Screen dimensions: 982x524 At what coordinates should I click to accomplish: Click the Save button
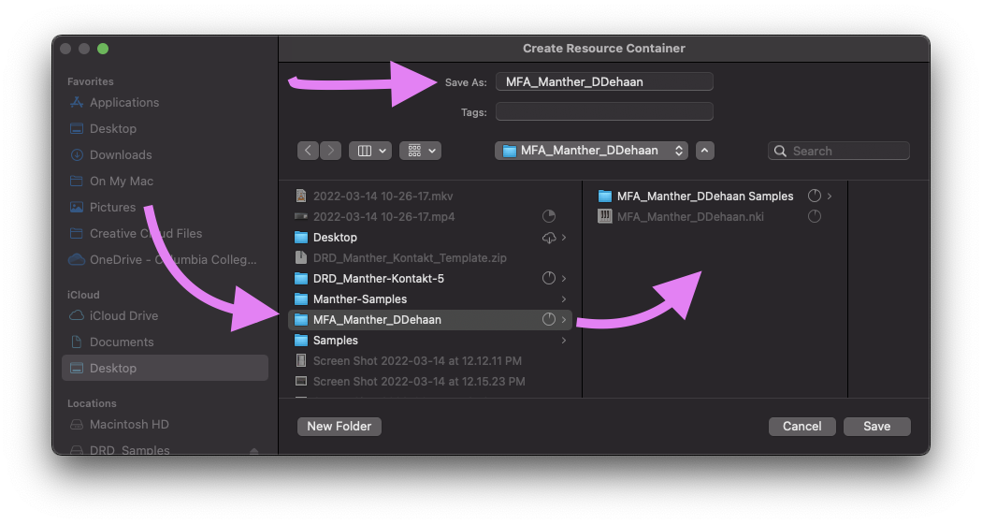[x=876, y=426]
